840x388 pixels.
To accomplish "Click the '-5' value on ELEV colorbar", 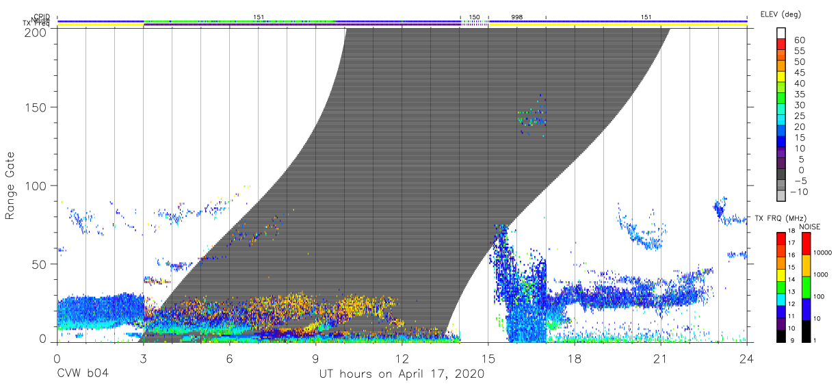I will (800, 181).
